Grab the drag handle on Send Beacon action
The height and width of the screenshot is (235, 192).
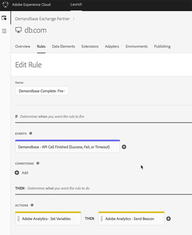point(102,219)
